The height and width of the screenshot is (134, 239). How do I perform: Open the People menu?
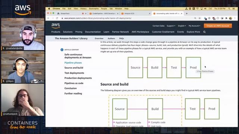tap(104, 9)
